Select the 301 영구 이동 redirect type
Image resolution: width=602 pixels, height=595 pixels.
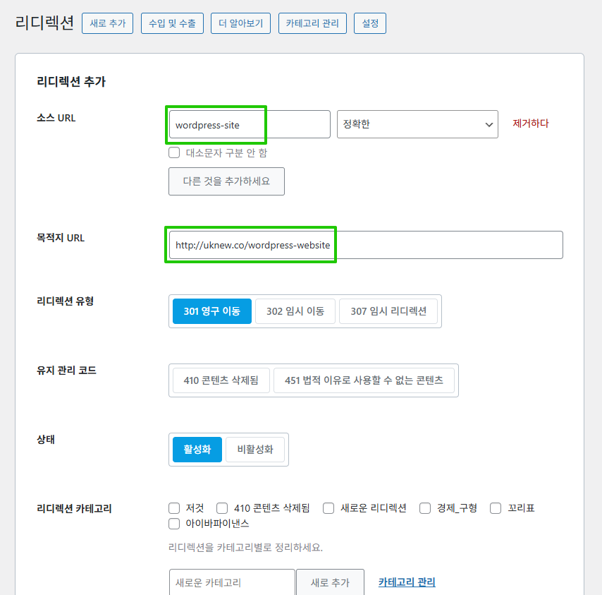212,311
